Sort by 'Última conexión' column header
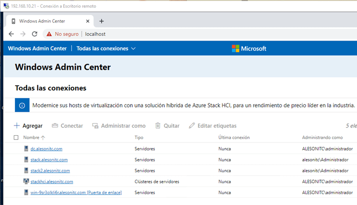 [234, 137]
